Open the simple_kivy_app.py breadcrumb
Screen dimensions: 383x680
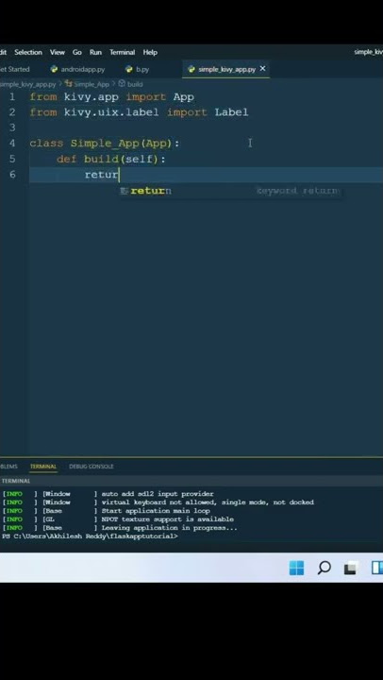(27, 84)
